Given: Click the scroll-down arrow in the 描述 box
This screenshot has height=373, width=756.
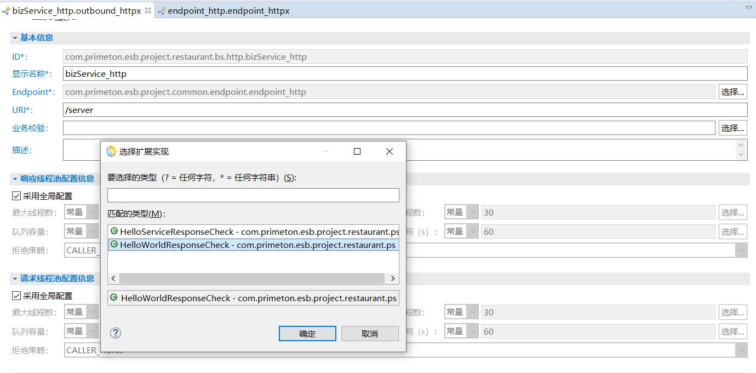Looking at the screenshot, I should (x=741, y=155).
